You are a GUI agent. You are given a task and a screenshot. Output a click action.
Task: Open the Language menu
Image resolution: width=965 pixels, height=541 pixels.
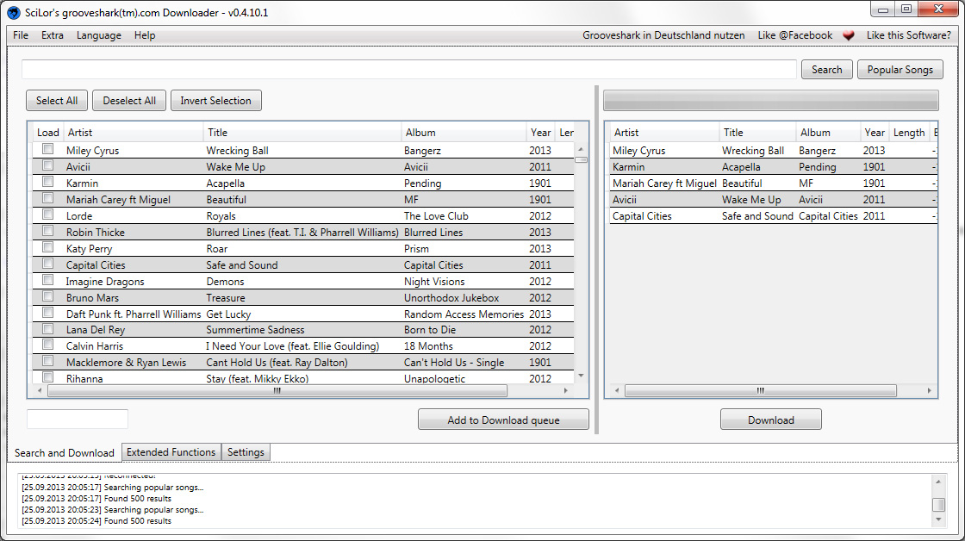[x=98, y=35]
